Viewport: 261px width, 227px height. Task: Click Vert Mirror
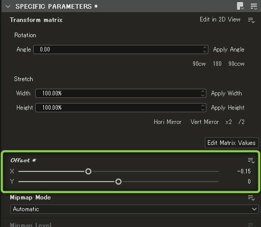204,122
